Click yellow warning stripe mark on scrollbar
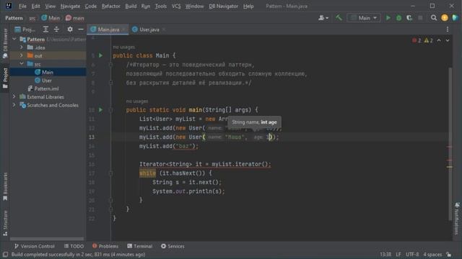The width and height of the screenshot is (462, 259). coord(449,167)
